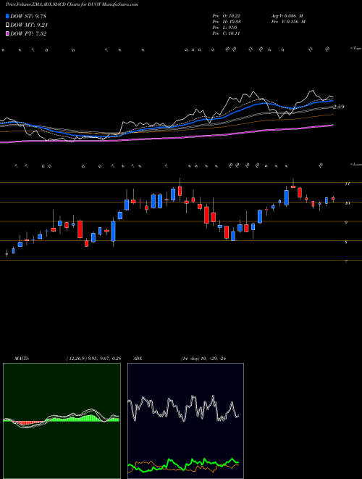This screenshot has width=362, height=479.
Task: Open the ADX indicator chart panel
Action: pos(185,421)
